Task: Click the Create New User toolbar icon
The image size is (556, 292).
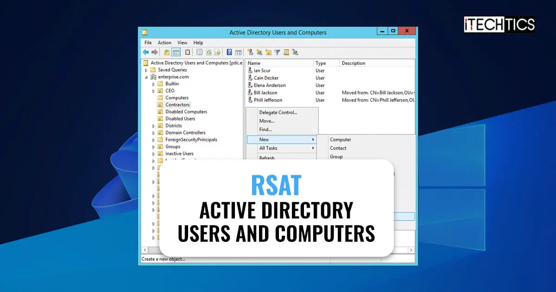Action: (x=251, y=52)
